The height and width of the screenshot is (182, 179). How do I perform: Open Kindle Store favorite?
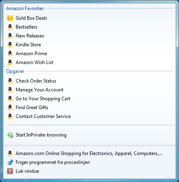click(28, 45)
